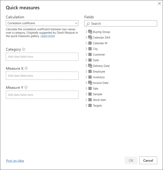Click the info icon beside Category

coord(24,49)
